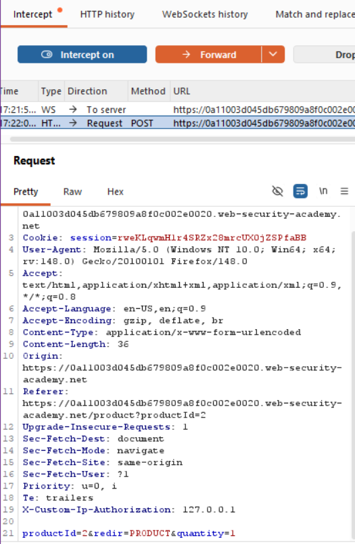Open the WebSockets history tab

(x=205, y=15)
